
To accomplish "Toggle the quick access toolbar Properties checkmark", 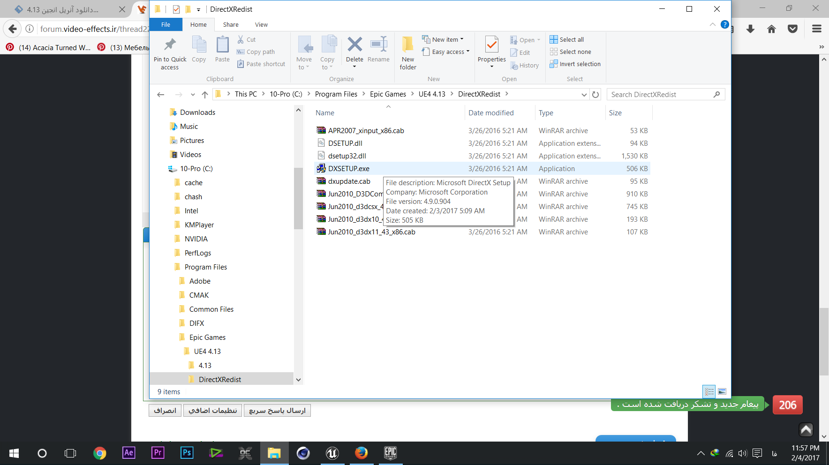I will (x=176, y=9).
